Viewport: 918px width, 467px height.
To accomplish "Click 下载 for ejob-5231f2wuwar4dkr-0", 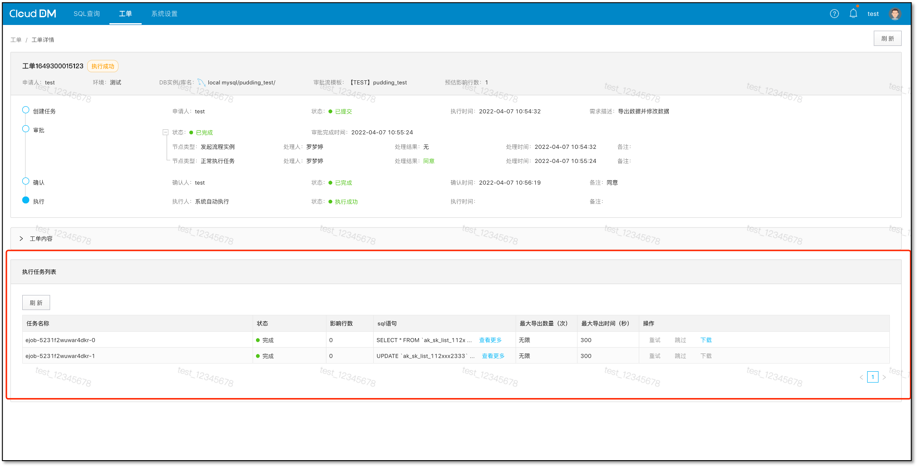I will tap(706, 340).
